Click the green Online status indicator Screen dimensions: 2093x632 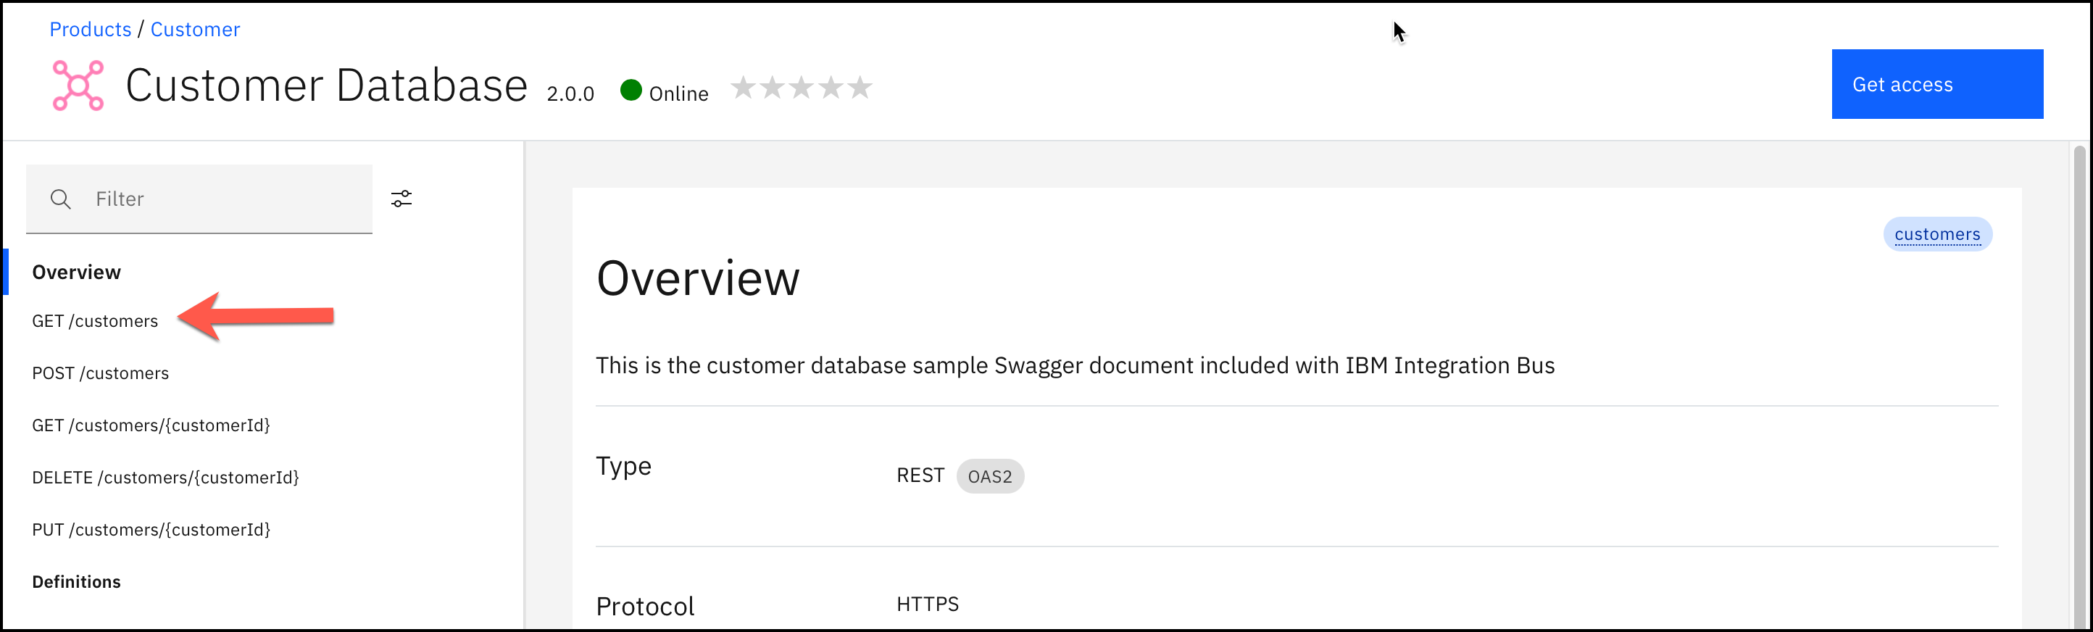click(631, 90)
